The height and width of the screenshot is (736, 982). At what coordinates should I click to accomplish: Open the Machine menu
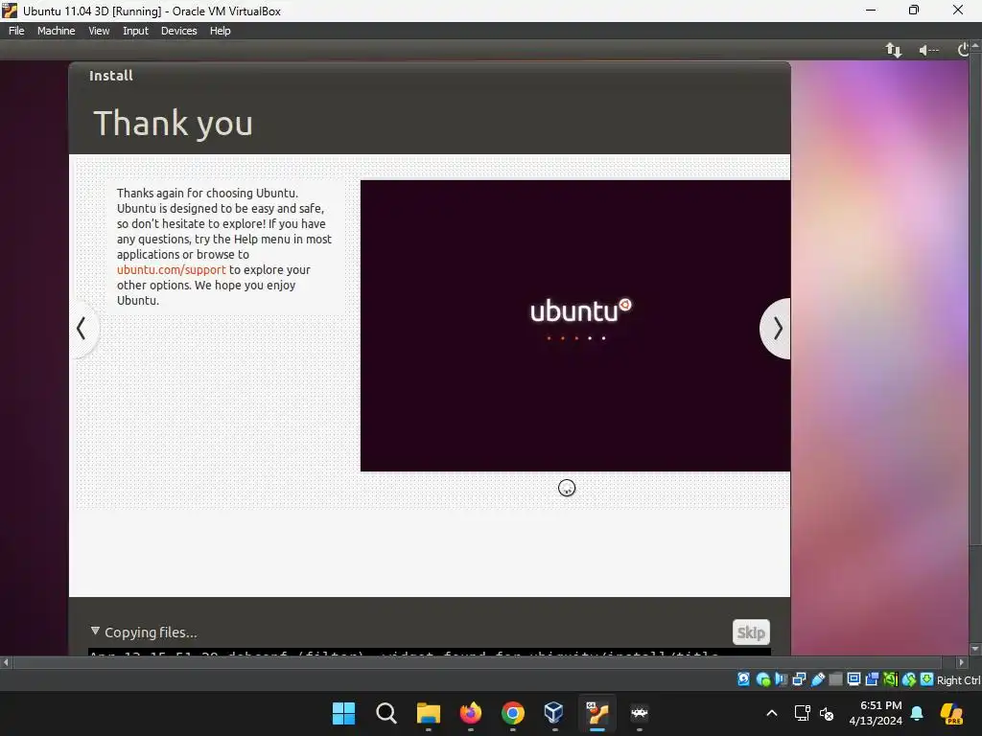point(56,31)
